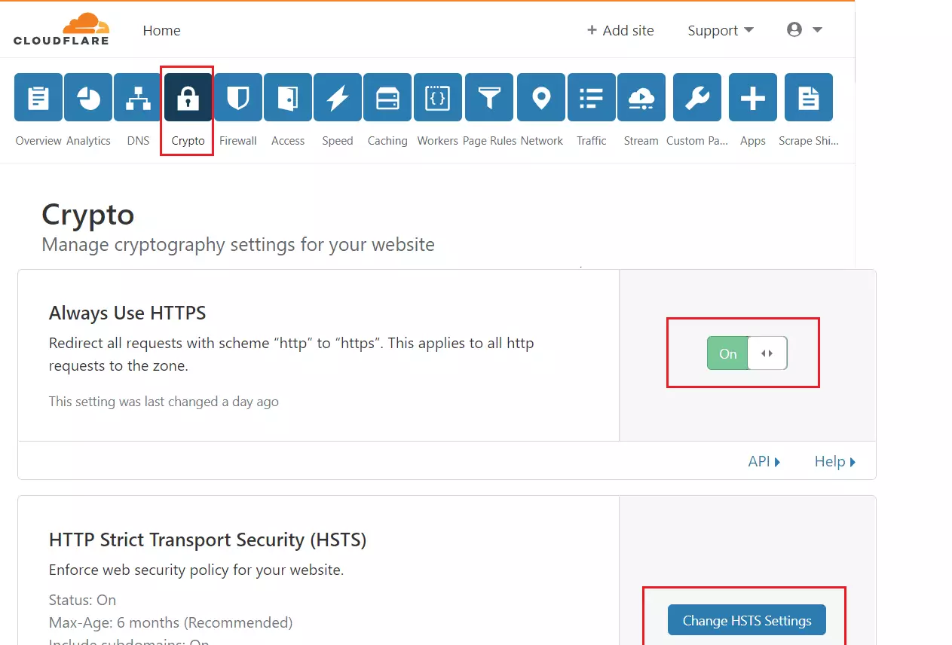952x645 pixels.
Task: Open the Stream cloud play icon
Action: tap(641, 97)
